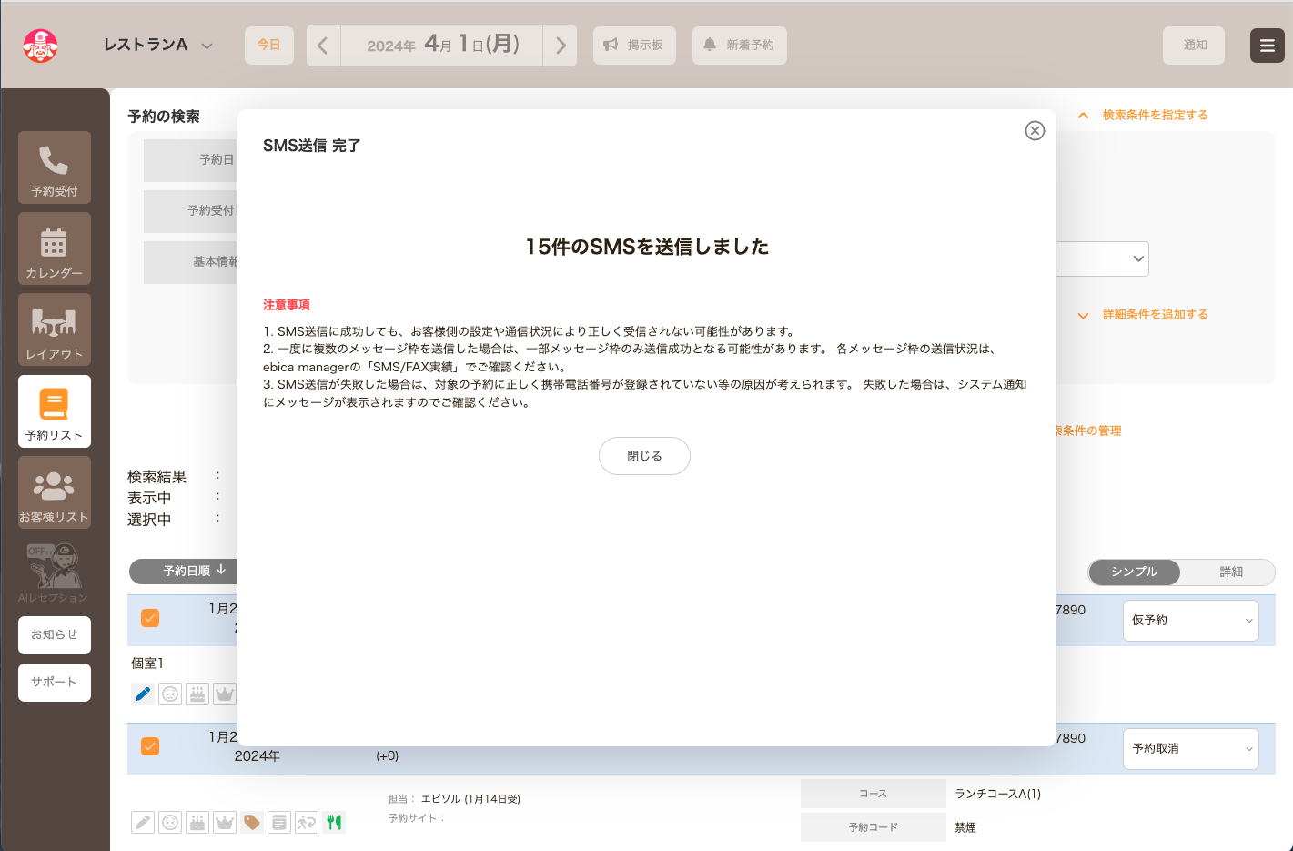Select the 予約日 search tab
The height and width of the screenshot is (851, 1293).
click(x=191, y=160)
